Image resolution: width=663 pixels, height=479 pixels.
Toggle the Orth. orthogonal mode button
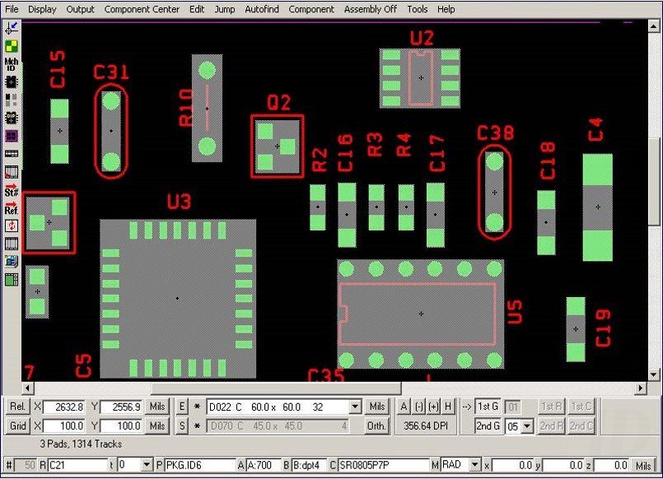tap(377, 426)
